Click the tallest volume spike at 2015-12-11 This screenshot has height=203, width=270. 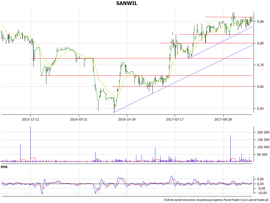point(31,144)
